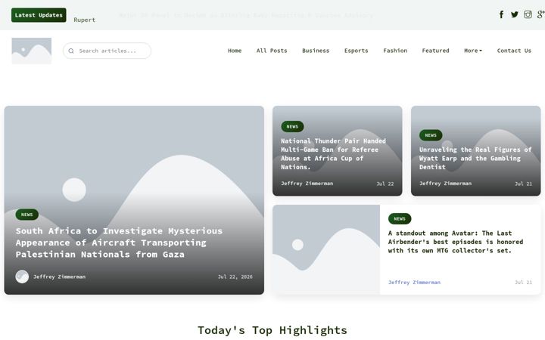
Task: Open the Instagram social icon
Action: pos(528,14)
